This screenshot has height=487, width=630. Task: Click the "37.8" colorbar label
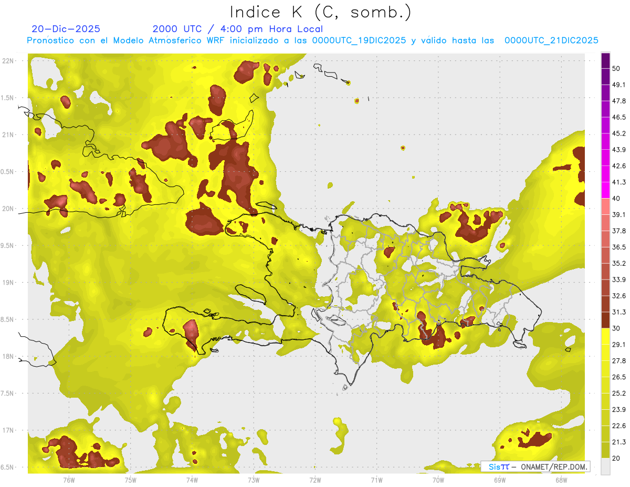619,231
